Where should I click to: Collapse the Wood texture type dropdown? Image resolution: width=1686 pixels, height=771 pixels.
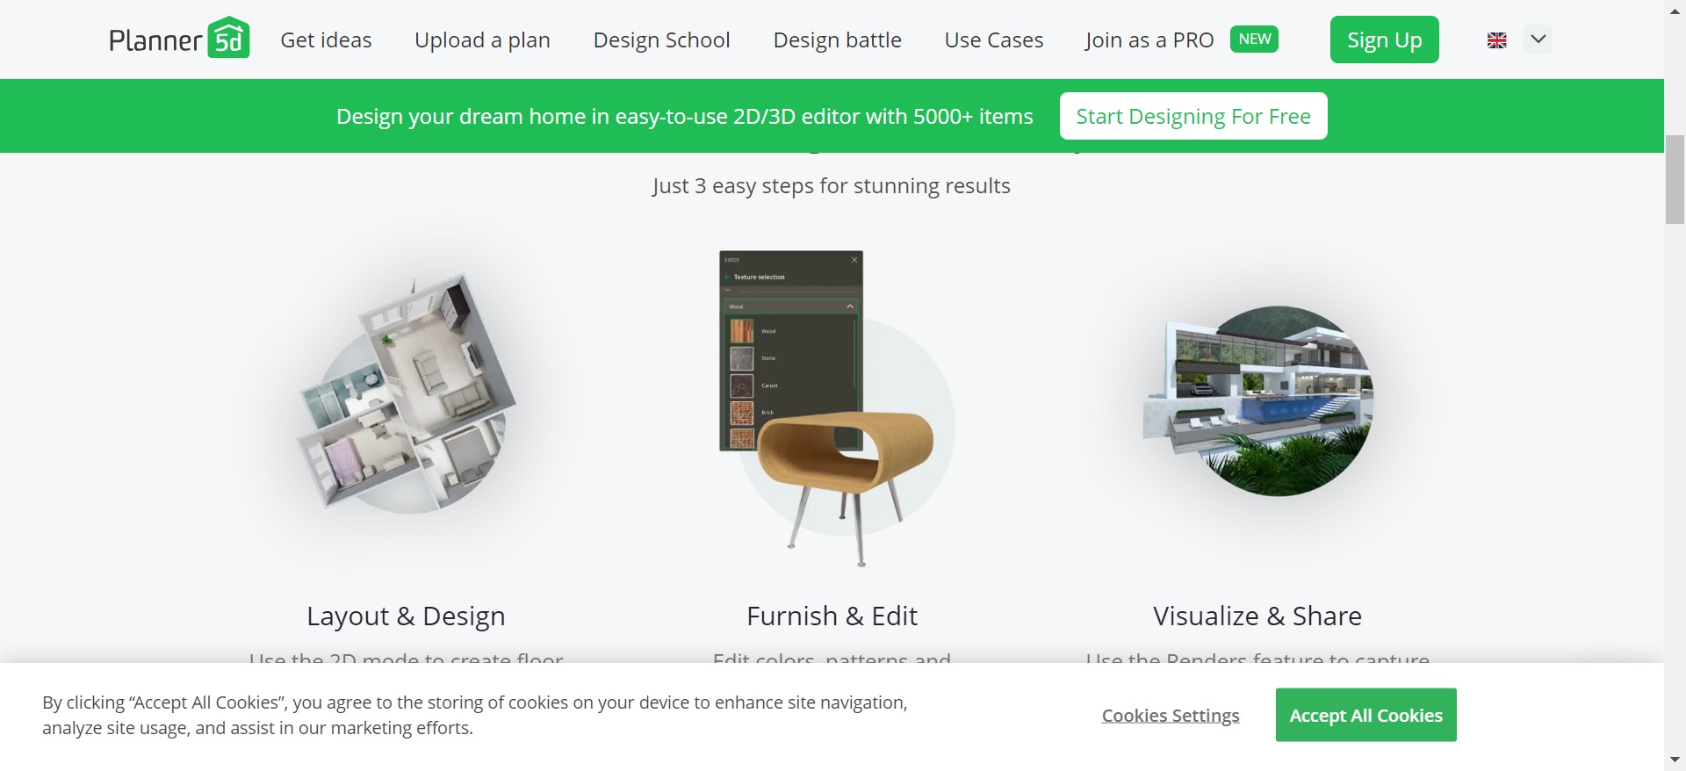[849, 306]
